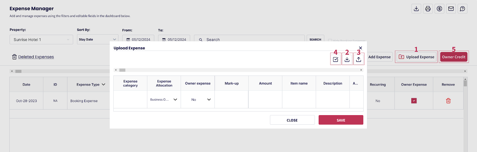Click the Owner Credit button
Image resolution: width=477 pixels, height=152 pixels.
453,57
